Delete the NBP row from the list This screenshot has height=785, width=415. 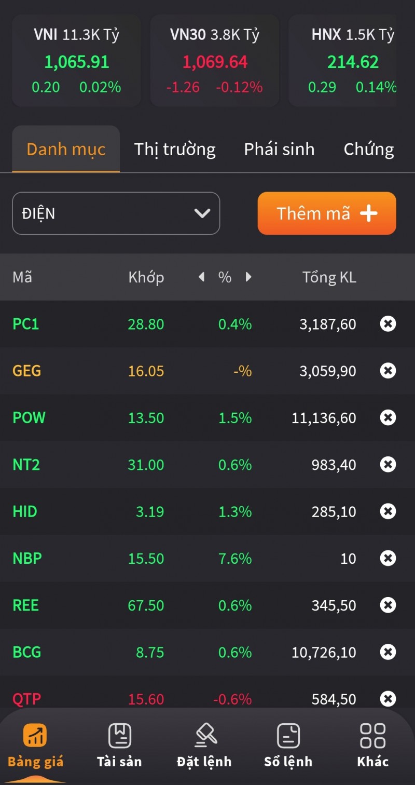388,558
